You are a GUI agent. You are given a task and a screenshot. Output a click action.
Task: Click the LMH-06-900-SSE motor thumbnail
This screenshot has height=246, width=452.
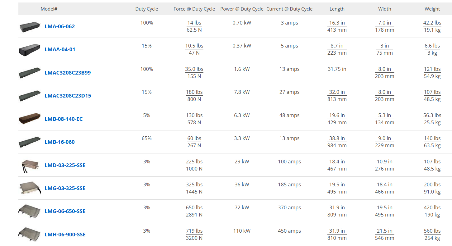click(30, 235)
